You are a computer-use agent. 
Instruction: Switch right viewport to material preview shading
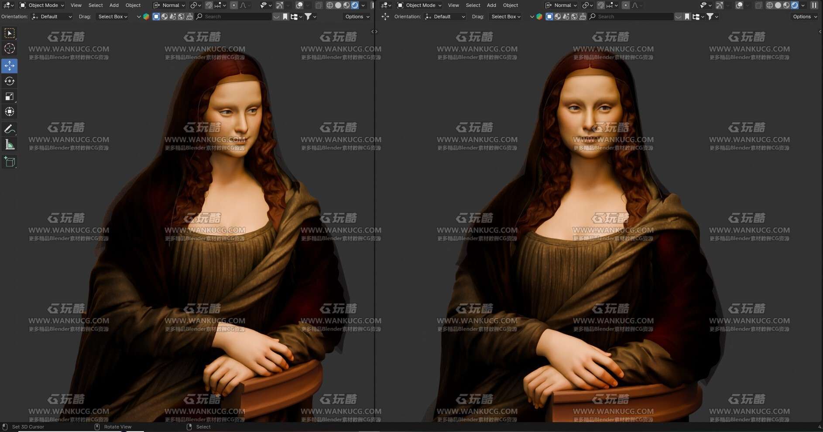[786, 5]
